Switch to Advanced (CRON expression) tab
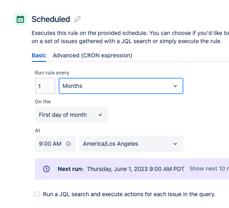Image resolution: width=229 pixels, height=208 pixels. [92, 55]
